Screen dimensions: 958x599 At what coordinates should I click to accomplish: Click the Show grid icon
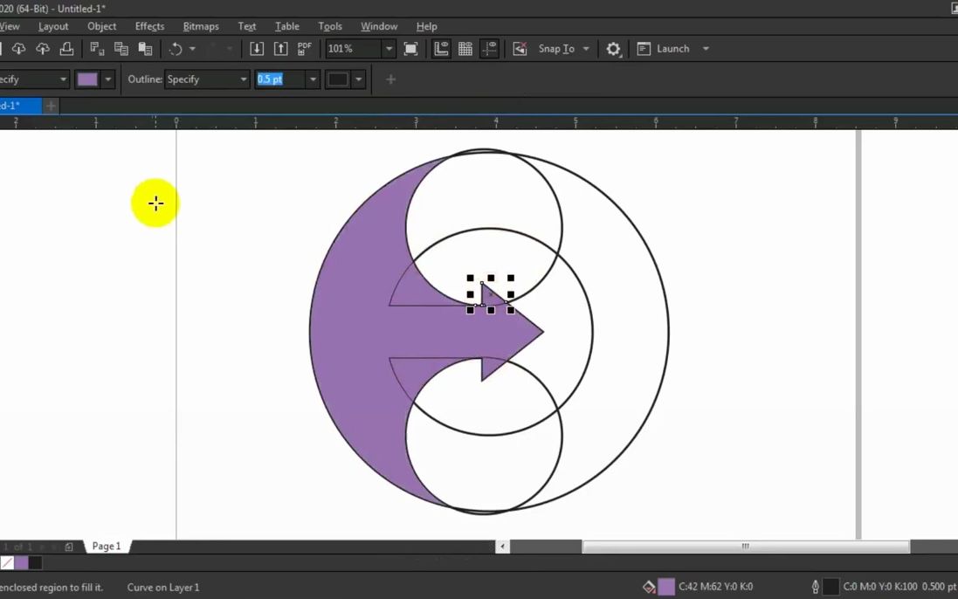(x=465, y=48)
